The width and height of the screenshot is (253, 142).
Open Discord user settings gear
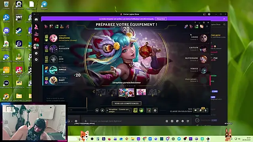[76, 121]
